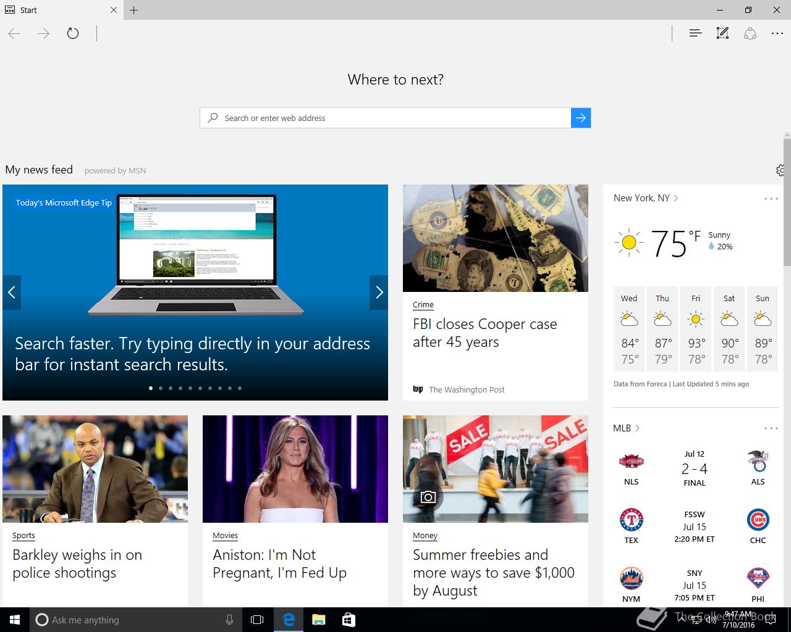Read Summer freebies and more ways article
Screen dimensions: 791x632
point(494,573)
